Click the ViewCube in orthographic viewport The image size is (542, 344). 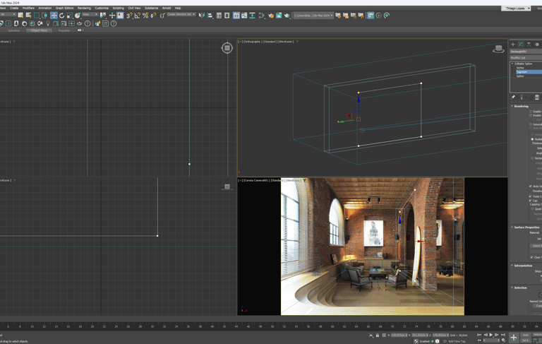tap(498, 49)
